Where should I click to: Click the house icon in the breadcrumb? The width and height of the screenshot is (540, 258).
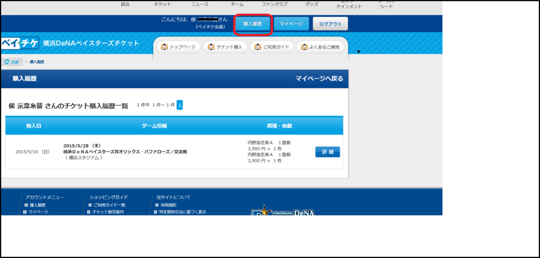6,62
